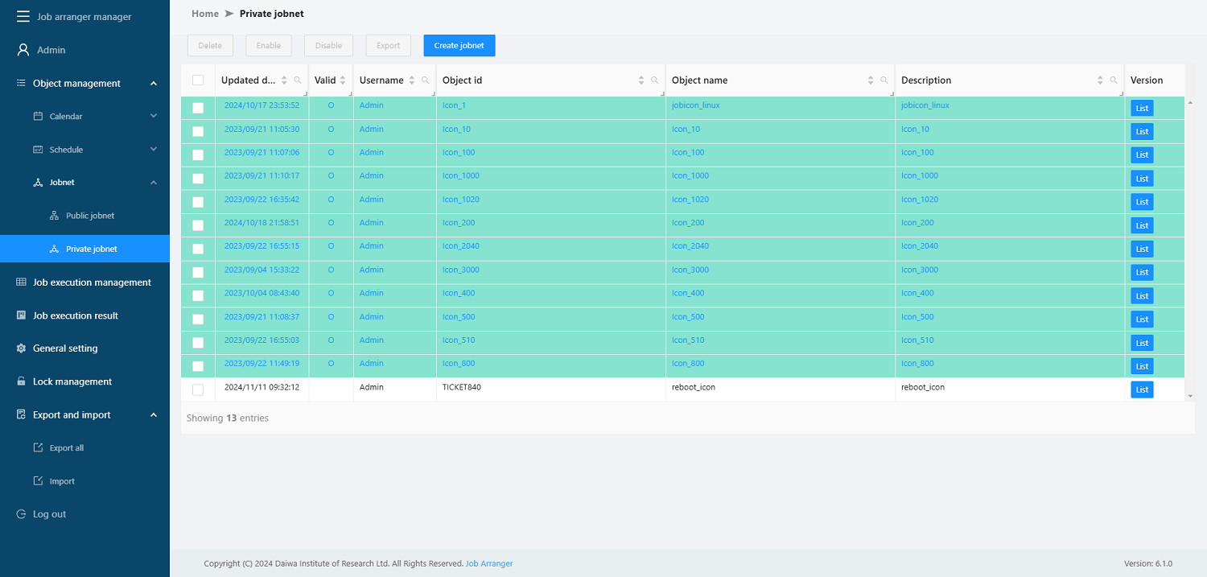Click the Import icon
The width and height of the screenshot is (1207, 577).
38,481
